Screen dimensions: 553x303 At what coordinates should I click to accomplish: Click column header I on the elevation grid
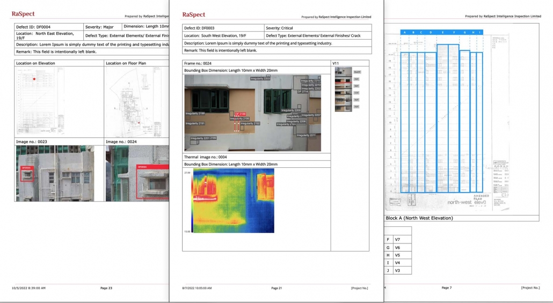(479, 32)
